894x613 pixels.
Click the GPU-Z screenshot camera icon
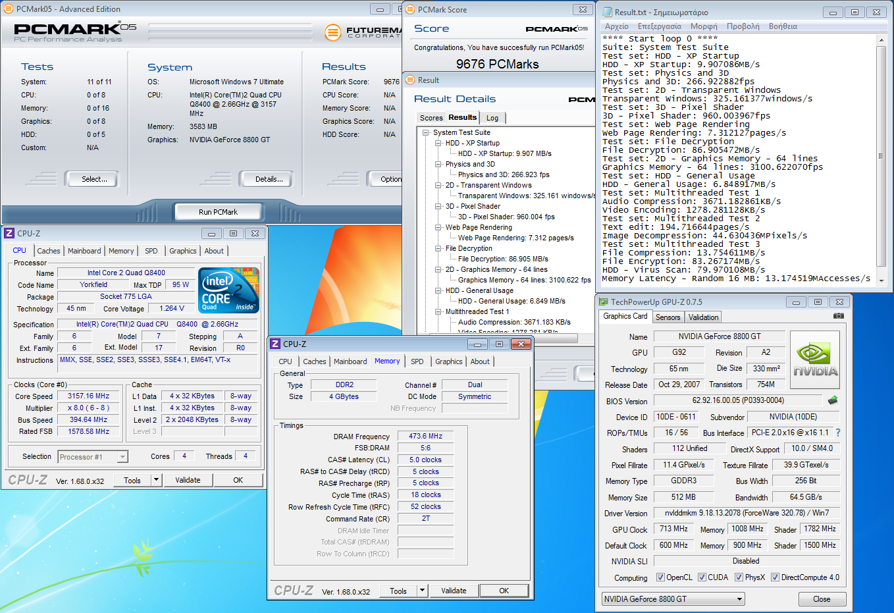click(838, 316)
